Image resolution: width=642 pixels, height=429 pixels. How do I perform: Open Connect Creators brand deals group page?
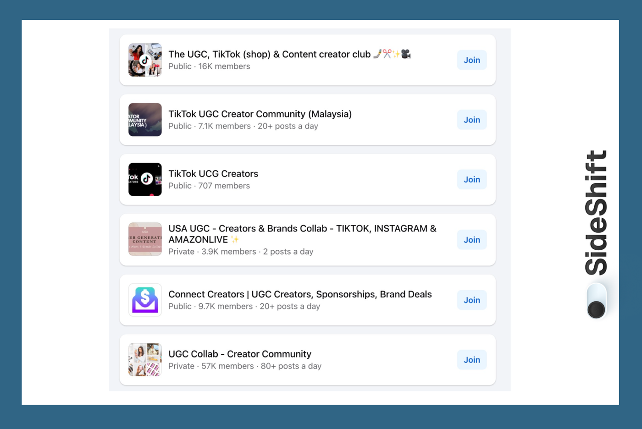point(300,294)
